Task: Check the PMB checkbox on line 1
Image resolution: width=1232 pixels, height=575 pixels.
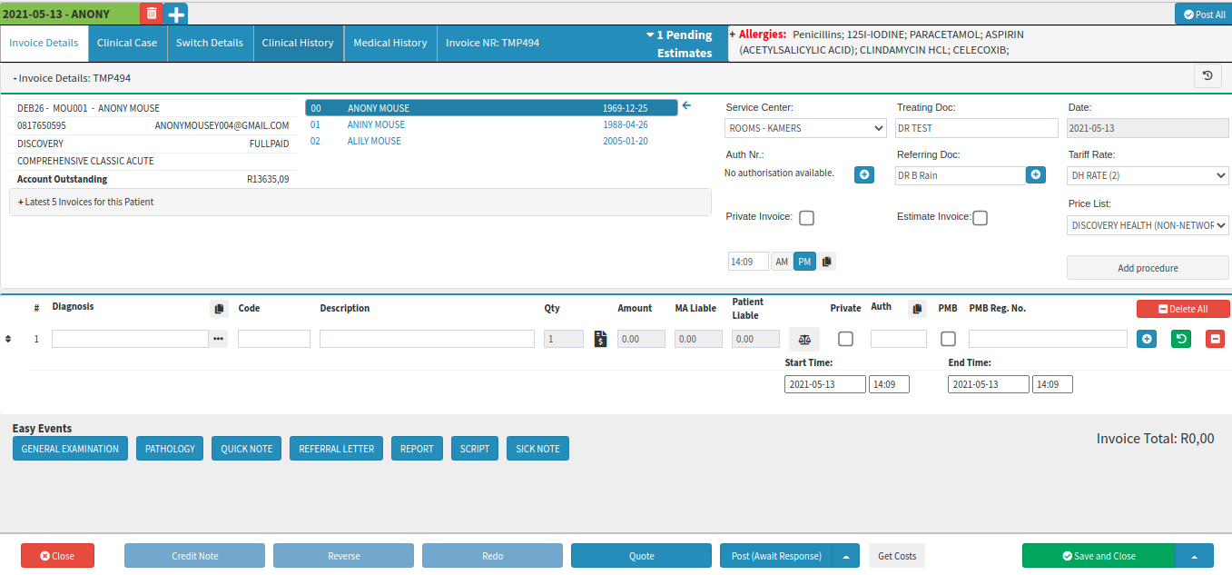Action: (948, 339)
